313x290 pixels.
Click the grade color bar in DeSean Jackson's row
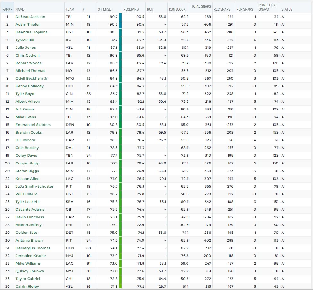point(120,17)
